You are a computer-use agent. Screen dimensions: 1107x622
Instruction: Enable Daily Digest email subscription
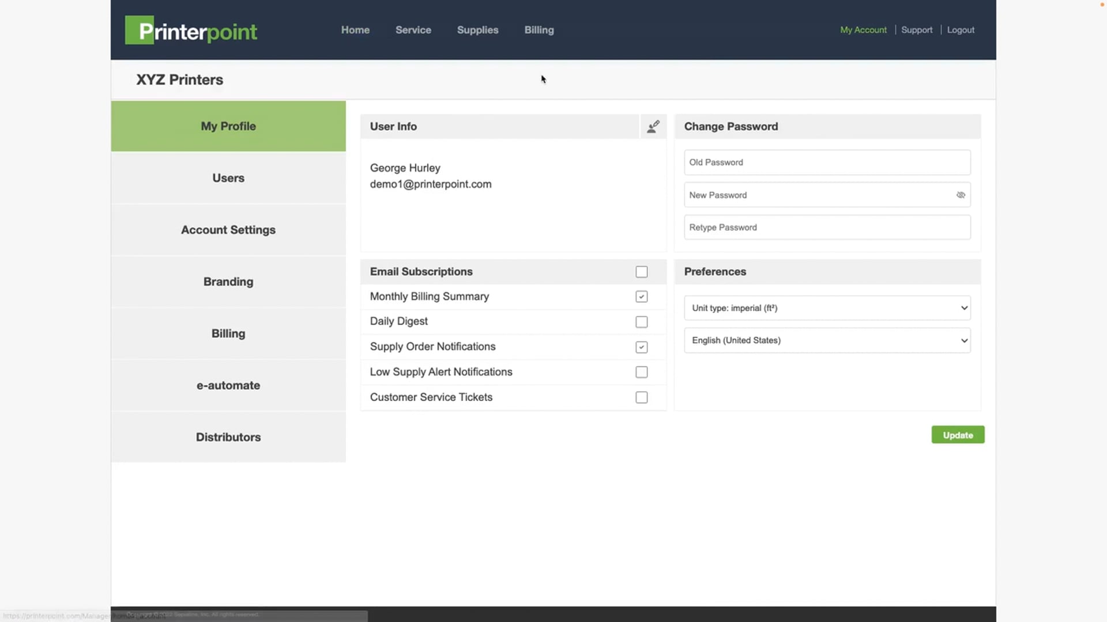pyautogui.click(x=641, y=321)
